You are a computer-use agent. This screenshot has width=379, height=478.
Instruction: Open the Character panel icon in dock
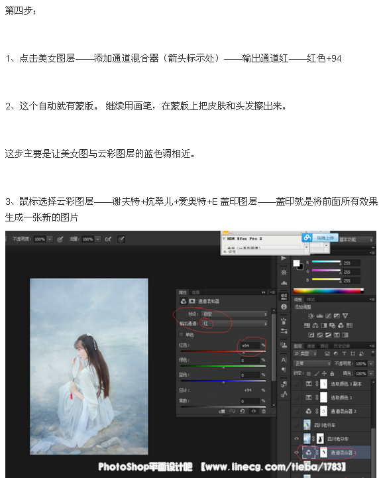[284, 360]
